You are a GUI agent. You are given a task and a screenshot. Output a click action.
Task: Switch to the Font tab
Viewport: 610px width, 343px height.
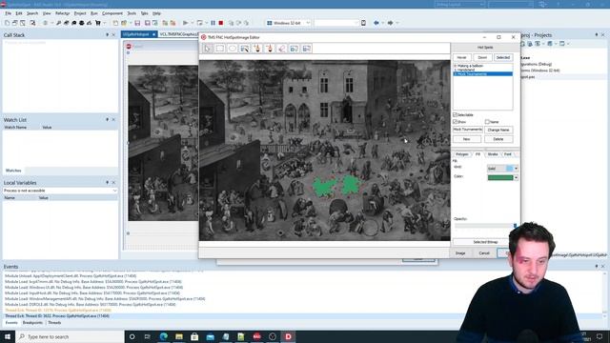pos(508,154)
